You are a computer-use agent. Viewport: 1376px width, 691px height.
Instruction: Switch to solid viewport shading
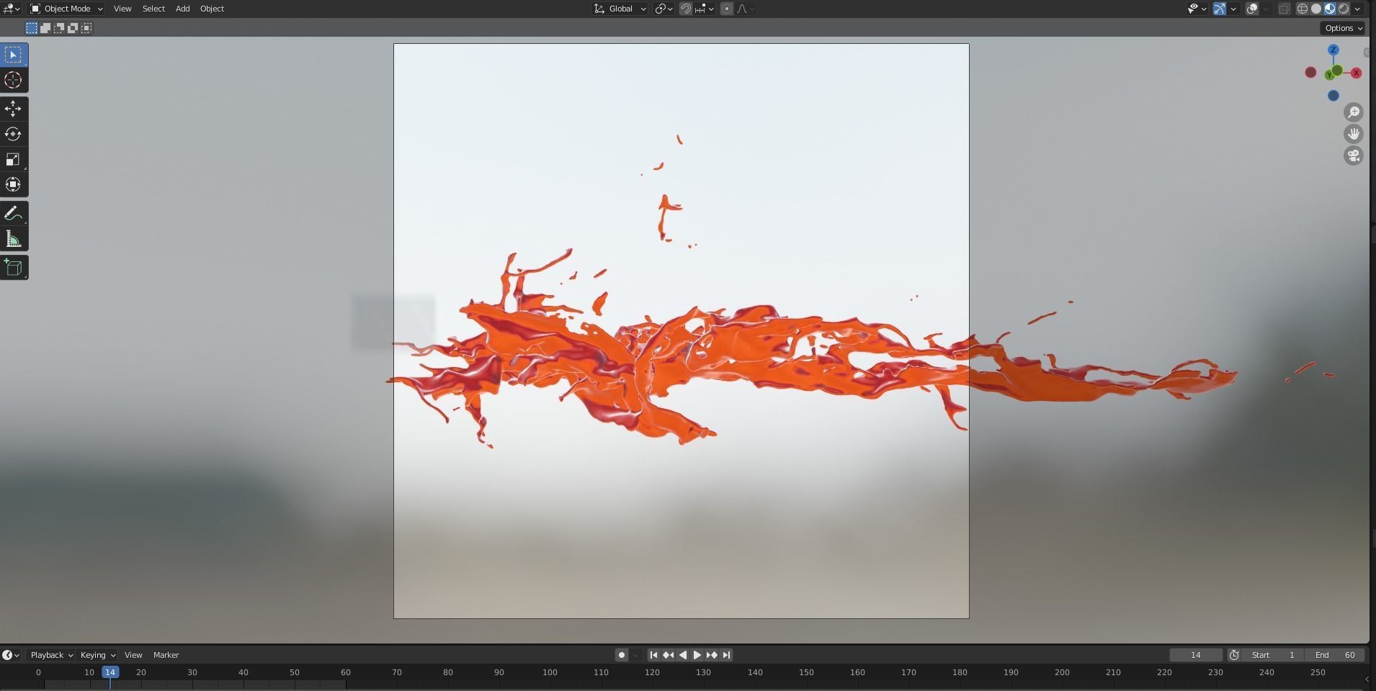[x=1316, y=9]
